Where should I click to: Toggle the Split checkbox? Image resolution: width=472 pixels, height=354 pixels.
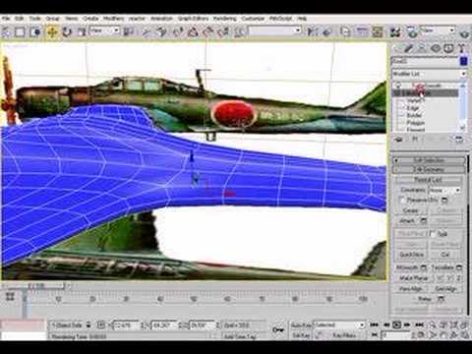[x=433, y=234]
